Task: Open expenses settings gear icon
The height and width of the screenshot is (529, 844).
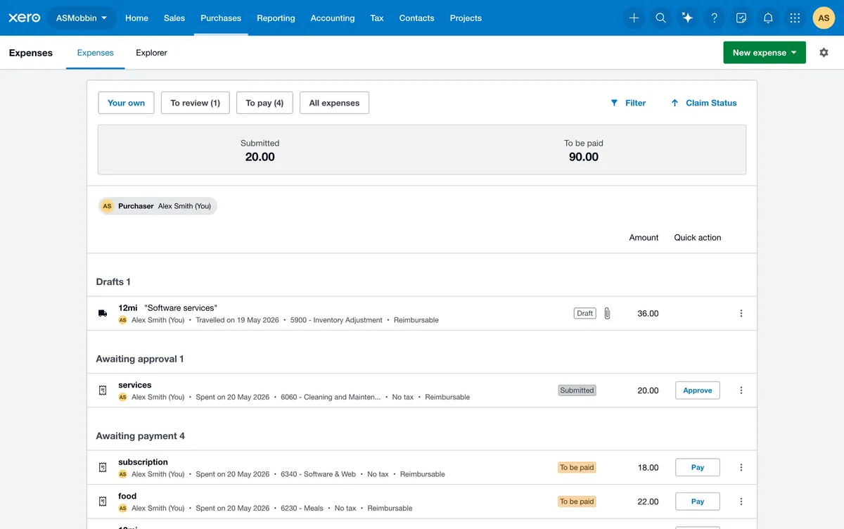Action: (x=824, y=53)
